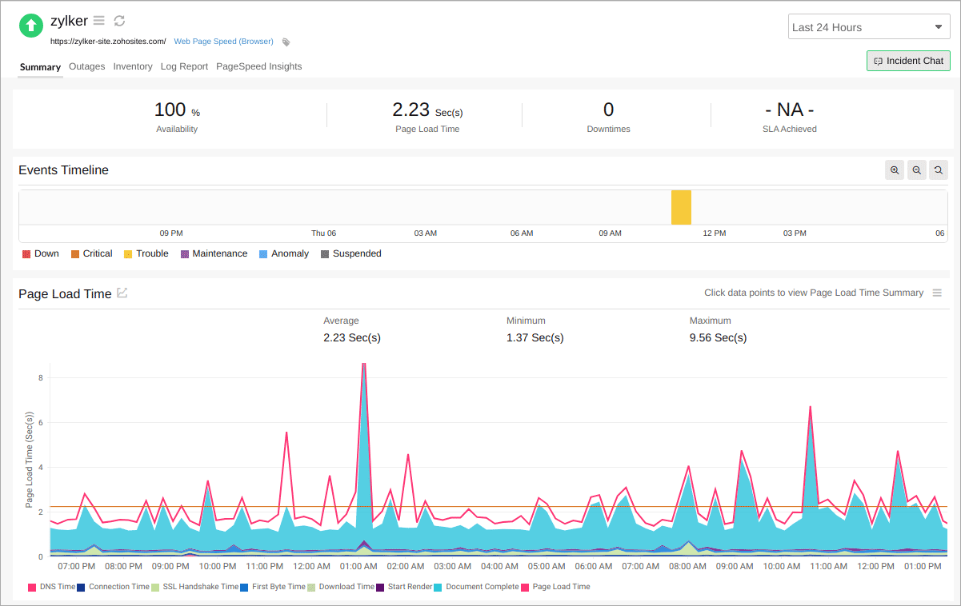Switch to the Outages tab
The image size is (961, 606).
[x=86, y=66]
